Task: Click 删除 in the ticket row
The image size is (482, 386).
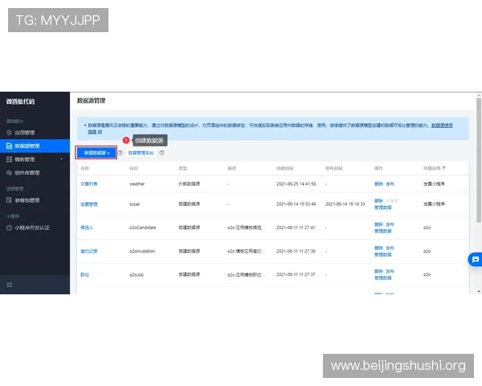Action: [x=378, y=201]
